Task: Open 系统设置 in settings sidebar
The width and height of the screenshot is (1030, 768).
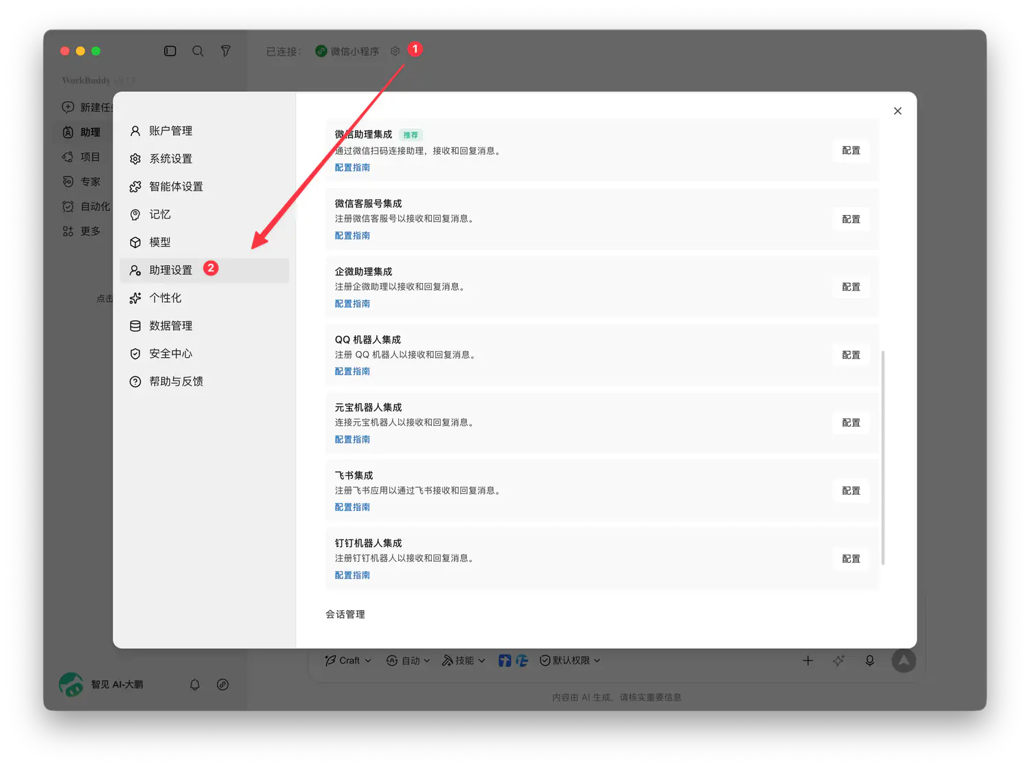Action: pos(205,159)
